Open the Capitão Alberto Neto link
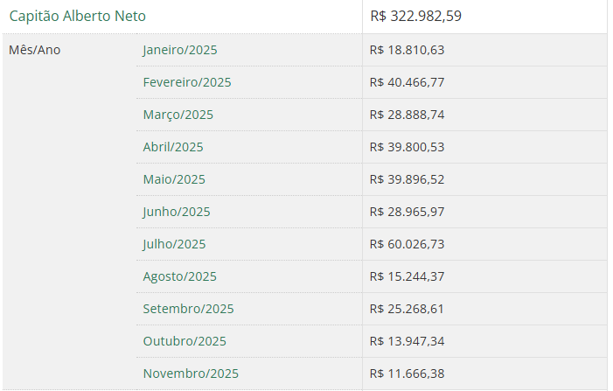The width and height of the screenshot is (613, 391). click(78, 16)
